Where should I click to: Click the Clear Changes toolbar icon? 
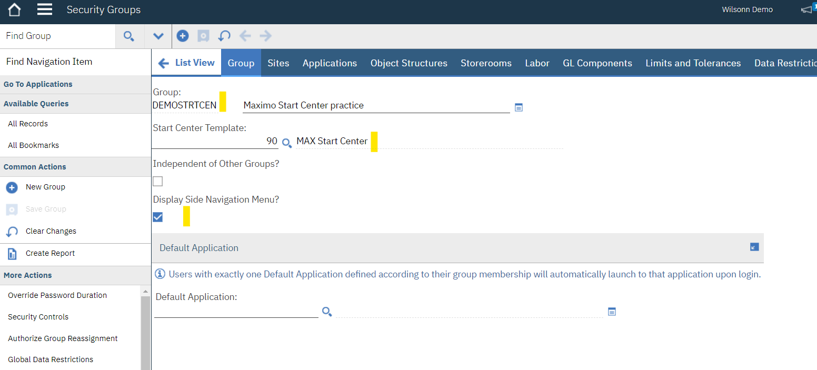224,35
